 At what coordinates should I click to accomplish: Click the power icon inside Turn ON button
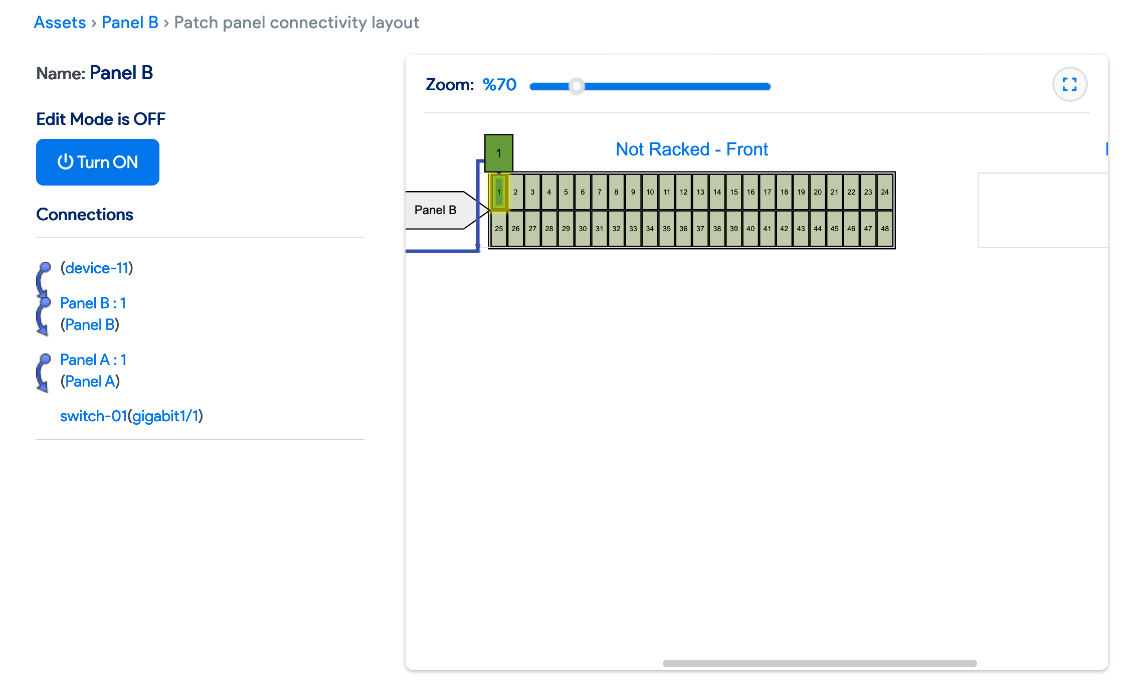pos(66,162)
